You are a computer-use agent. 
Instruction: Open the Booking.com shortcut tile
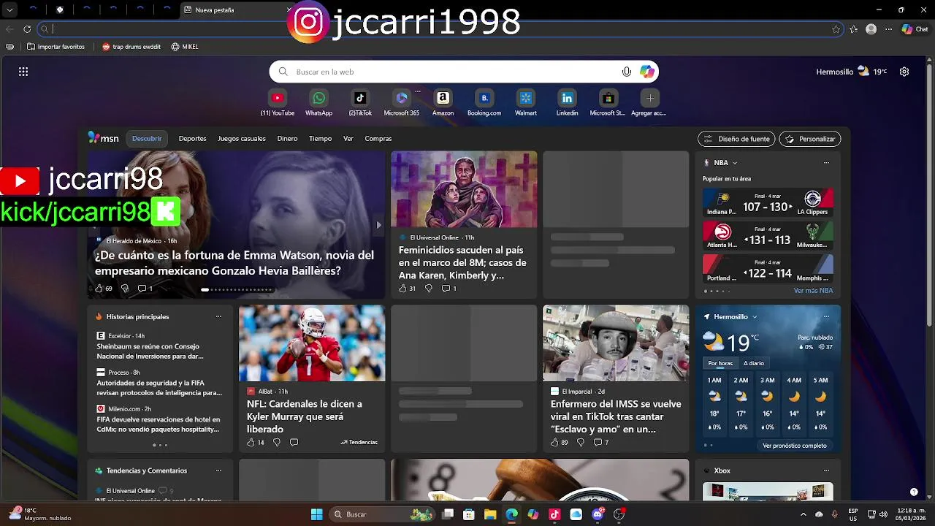click(484, 98)
